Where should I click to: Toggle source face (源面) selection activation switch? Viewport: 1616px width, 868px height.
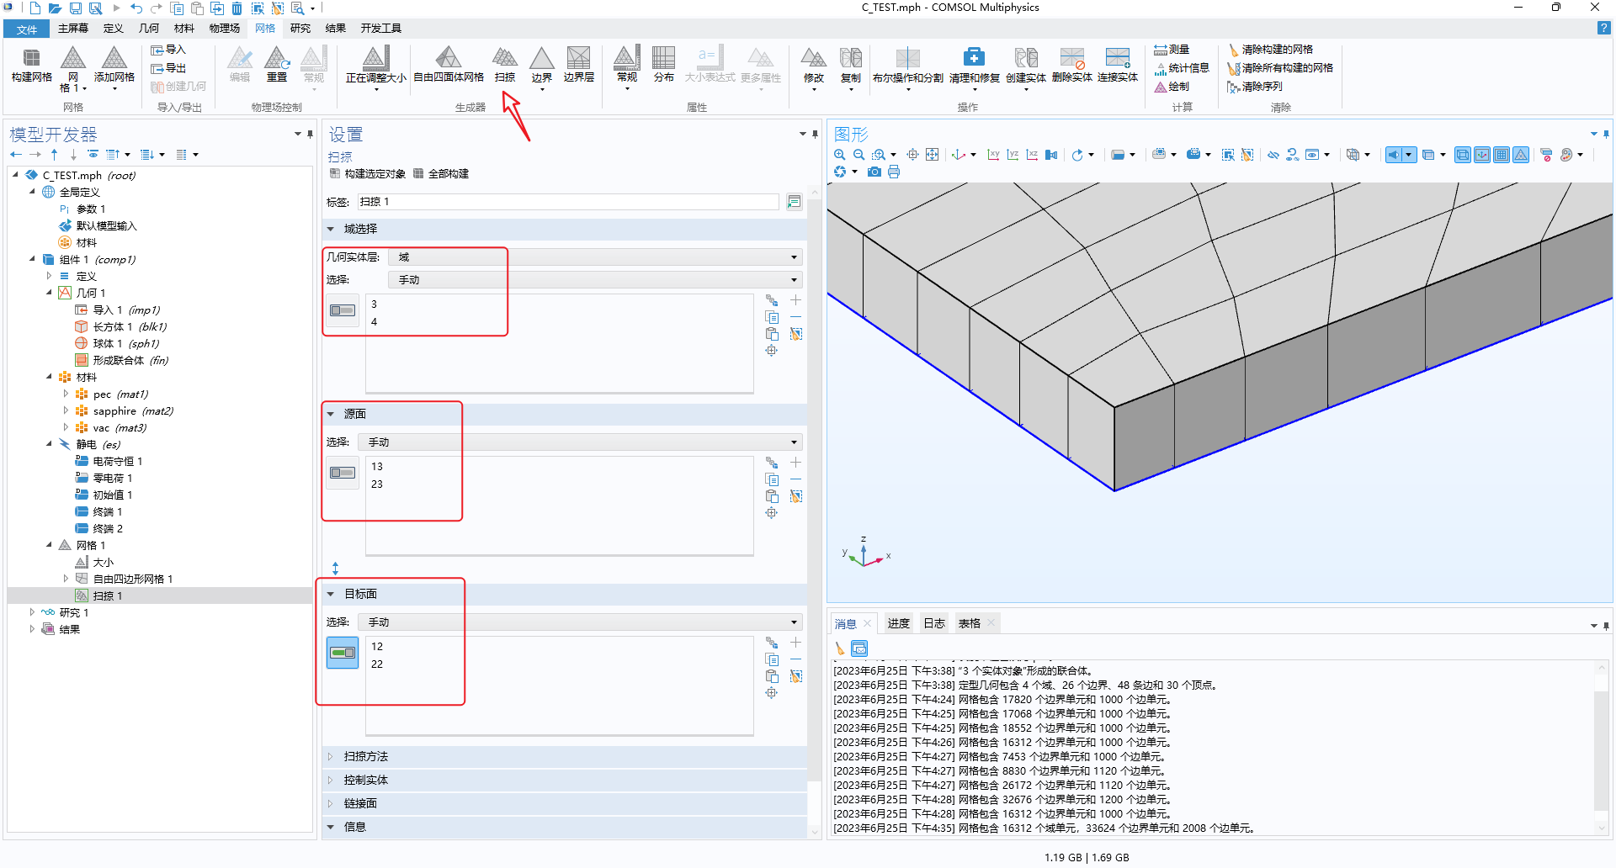click(343, 473)
